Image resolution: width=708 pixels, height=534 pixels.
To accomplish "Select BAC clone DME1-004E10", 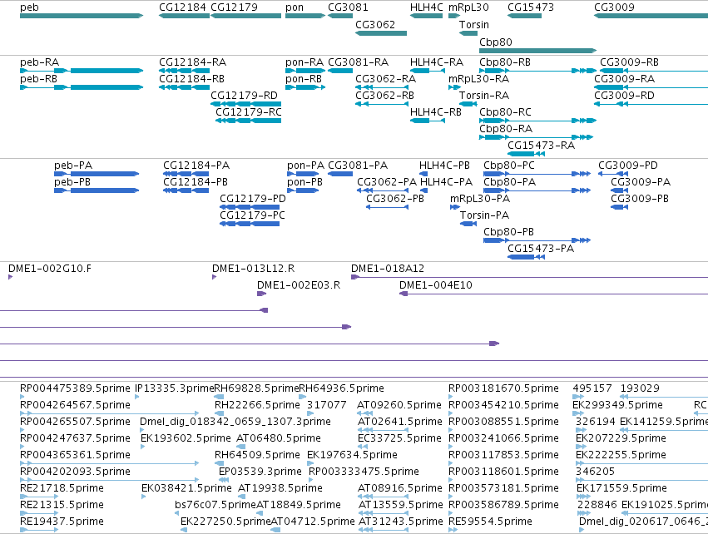I will point(436,285).
